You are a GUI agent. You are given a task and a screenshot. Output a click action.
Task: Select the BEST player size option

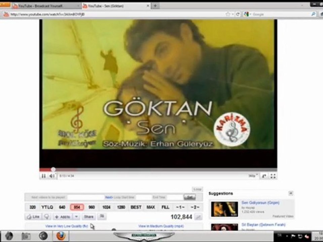136,207
